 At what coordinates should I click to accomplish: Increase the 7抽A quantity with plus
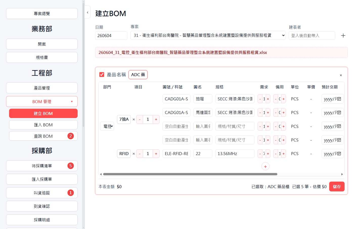[156, 119]
